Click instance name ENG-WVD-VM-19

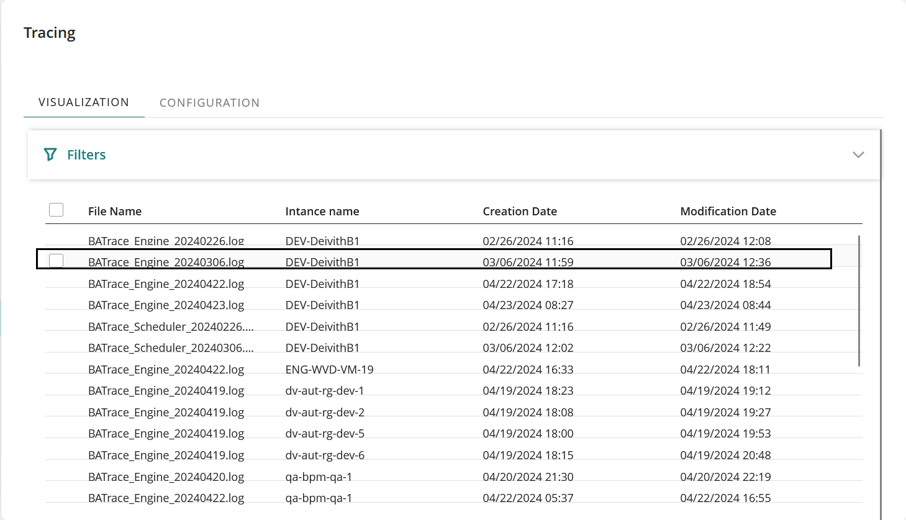tap(330, 369)
